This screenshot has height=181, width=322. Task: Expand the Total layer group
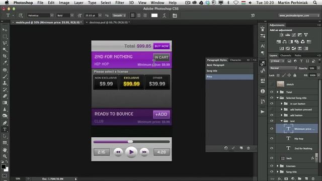[x=278, y=92]
